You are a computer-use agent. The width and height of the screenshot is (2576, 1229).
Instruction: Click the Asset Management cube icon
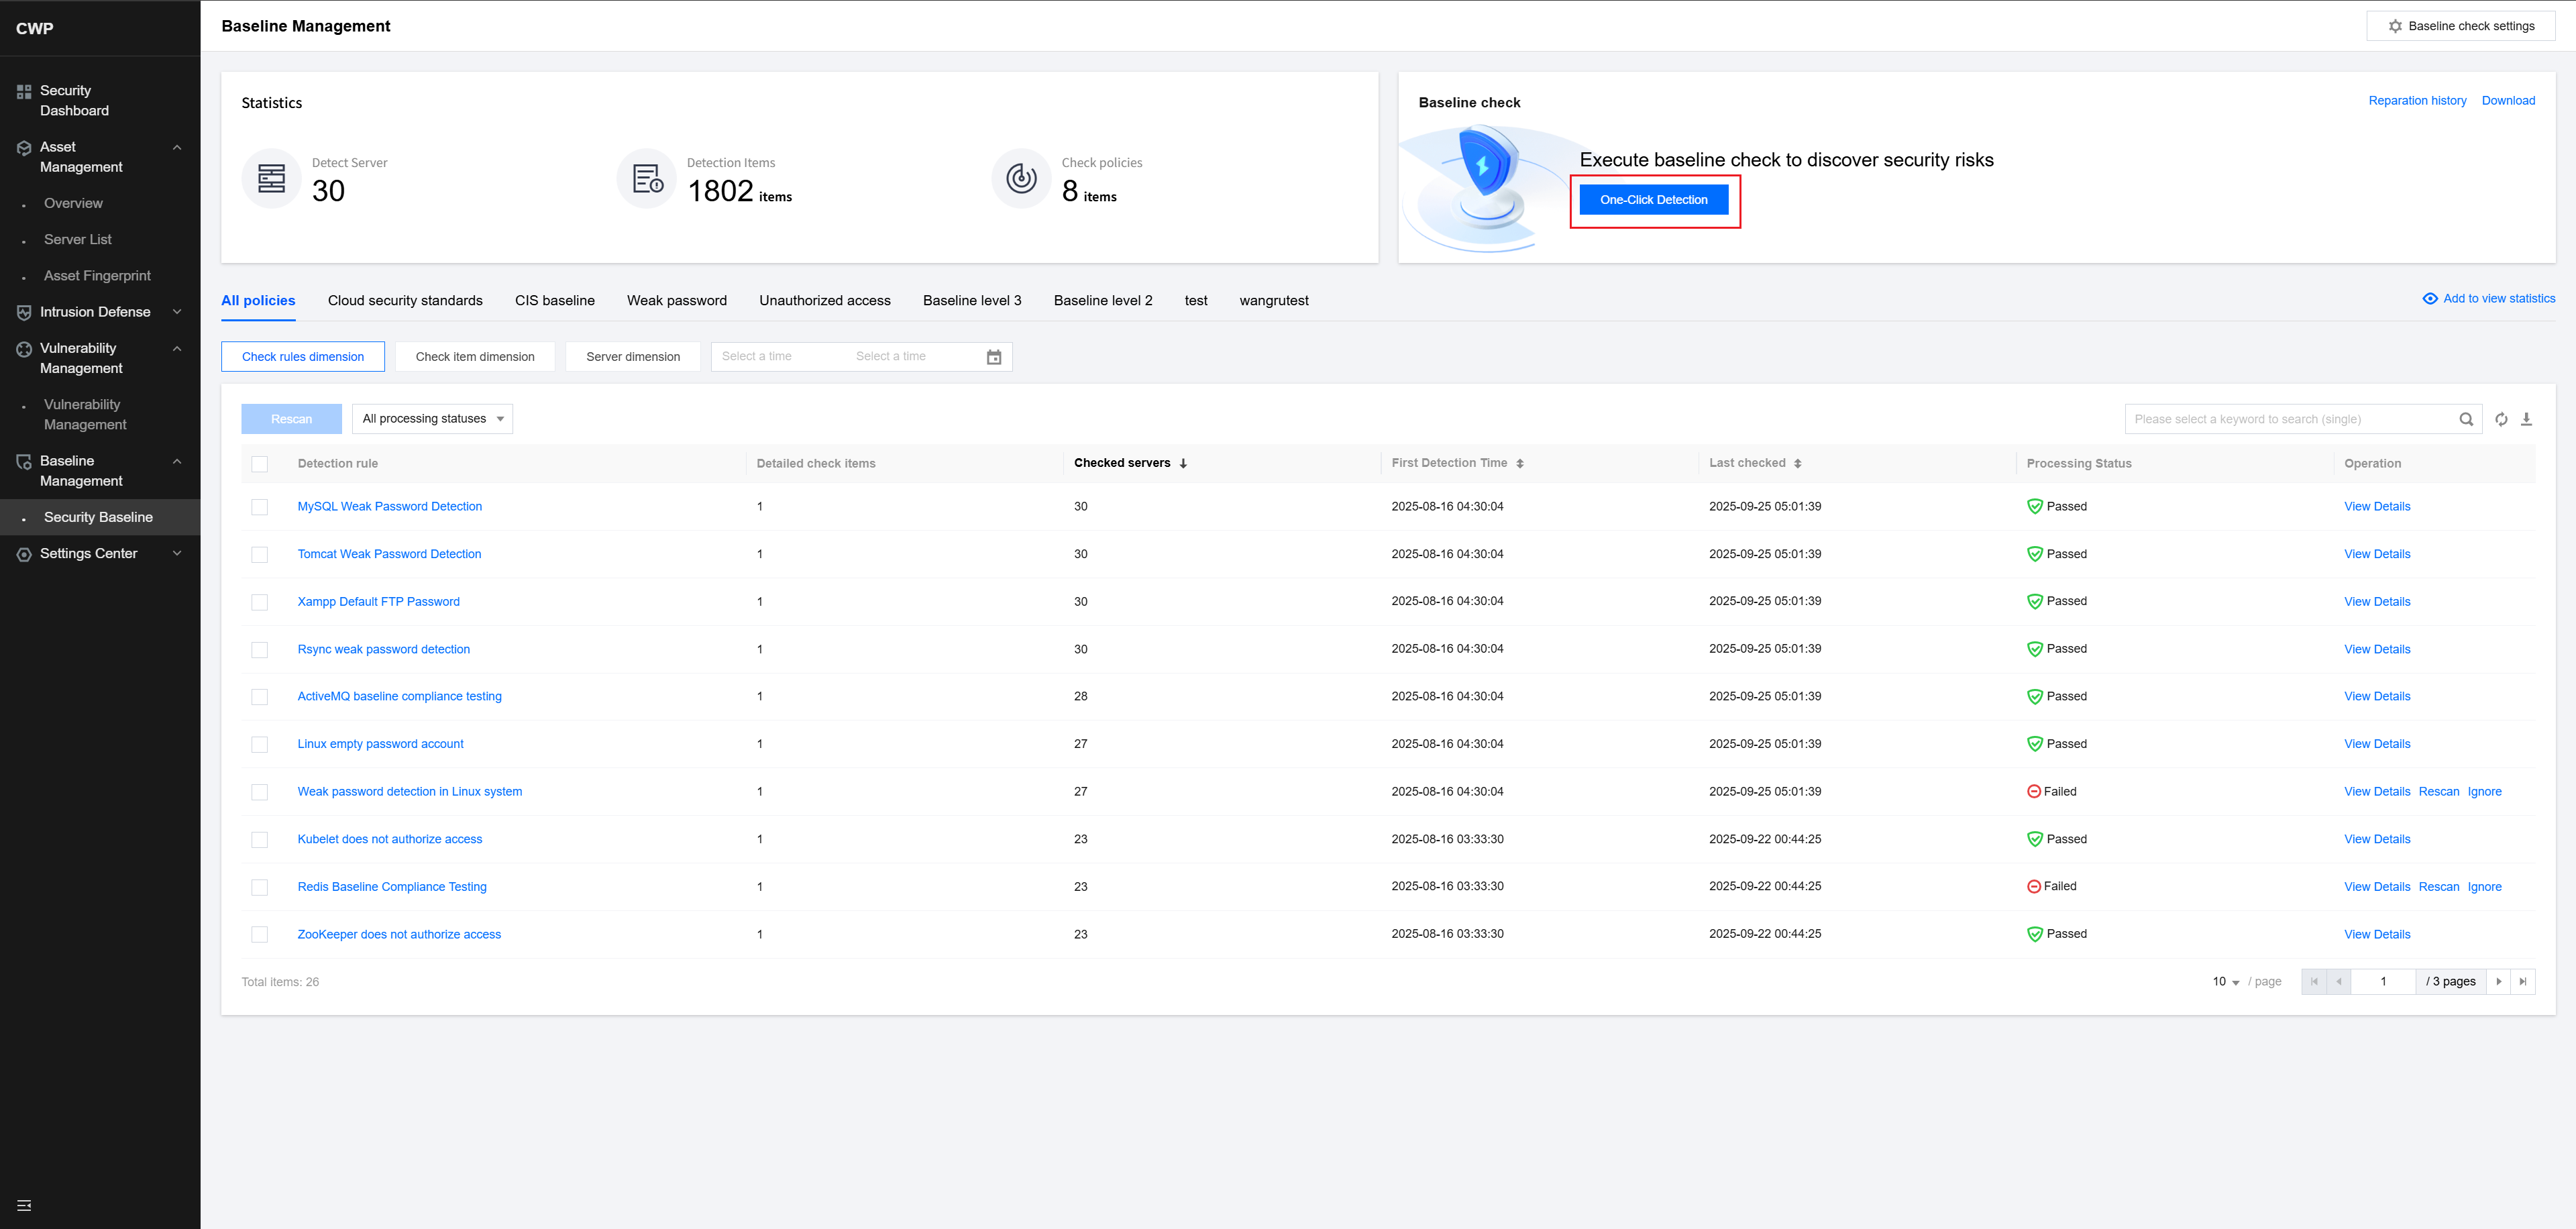point(24,148)
